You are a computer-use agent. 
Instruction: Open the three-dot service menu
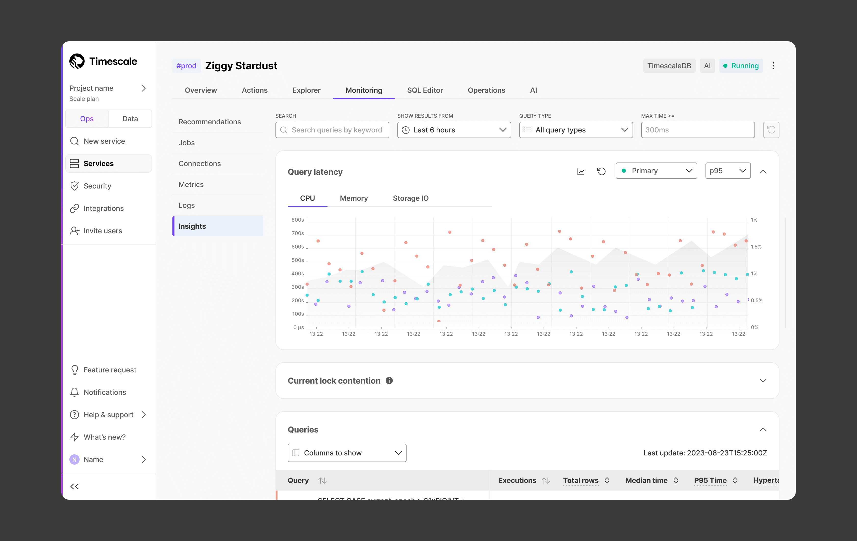click(x=773, y=66)
